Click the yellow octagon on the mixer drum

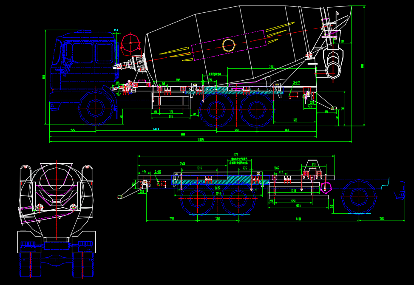click(228, 45)
